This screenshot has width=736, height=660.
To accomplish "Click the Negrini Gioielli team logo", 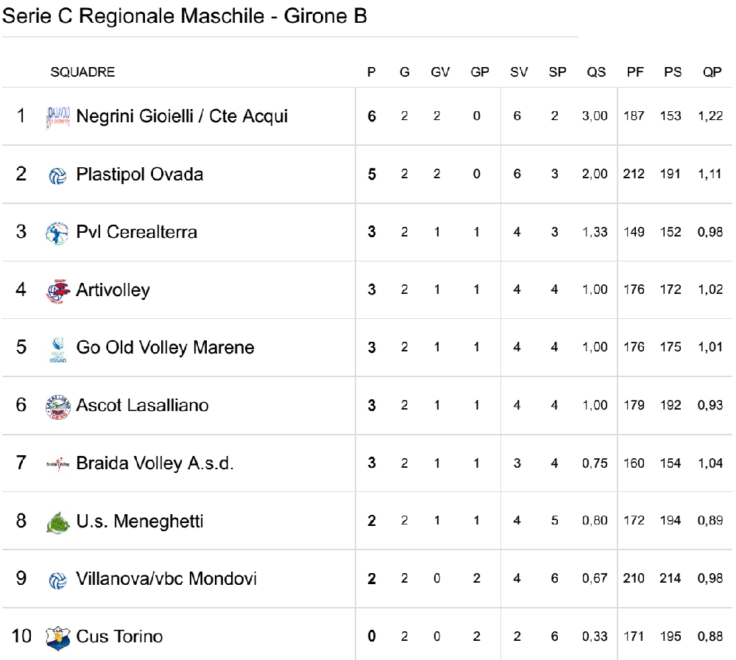I will 58,117.
